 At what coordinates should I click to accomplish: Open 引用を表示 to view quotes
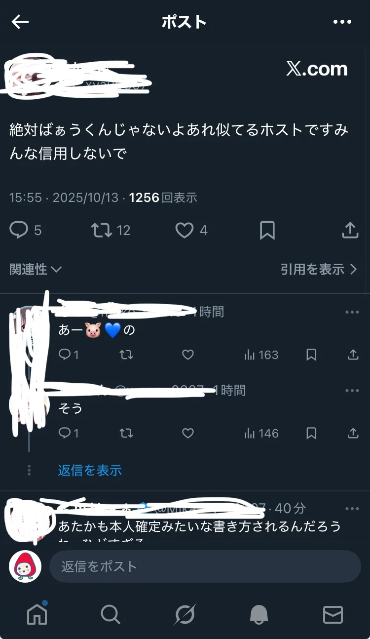click(x=319, y=269)
